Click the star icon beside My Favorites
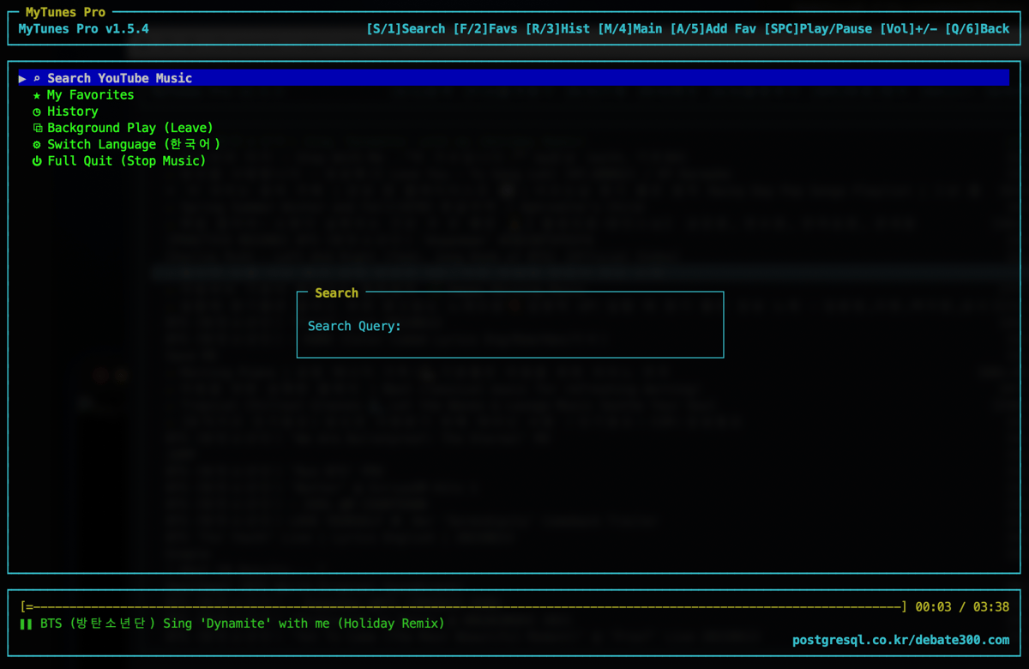The image size is (1029, 669). point(37,95)
